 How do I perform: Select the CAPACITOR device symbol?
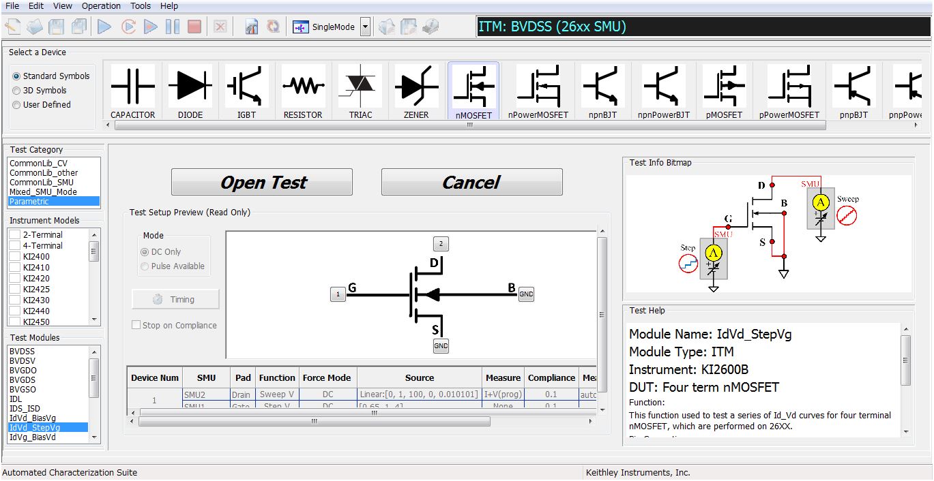(133, 92)
